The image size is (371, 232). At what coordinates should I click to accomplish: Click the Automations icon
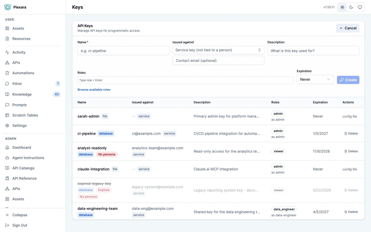[x=7, y=73]
